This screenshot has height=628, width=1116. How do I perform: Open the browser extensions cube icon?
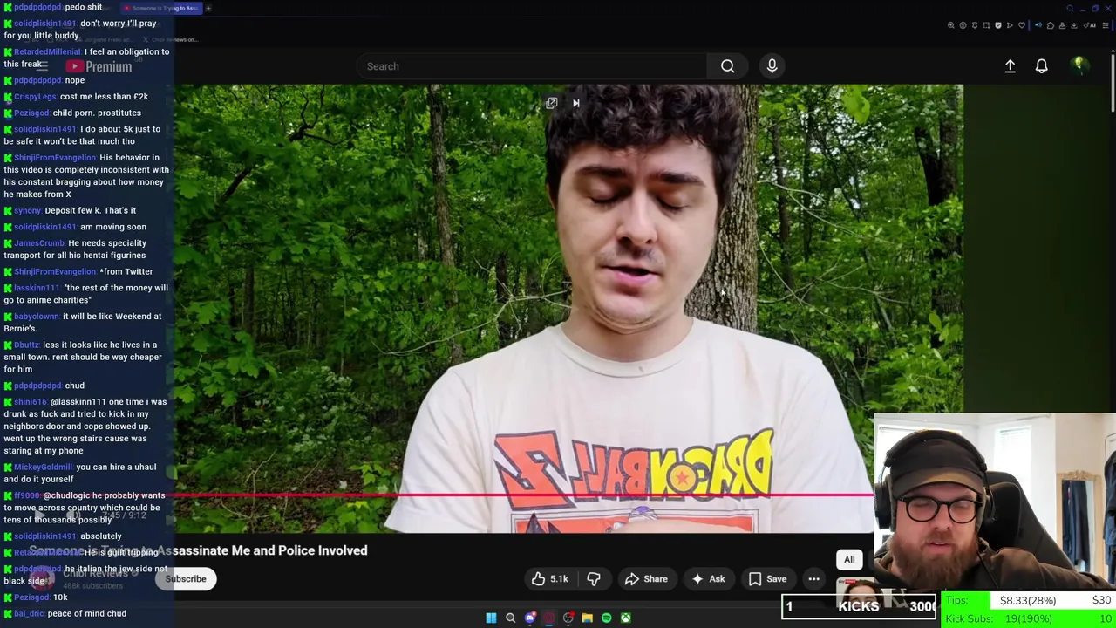point(1051,25)
